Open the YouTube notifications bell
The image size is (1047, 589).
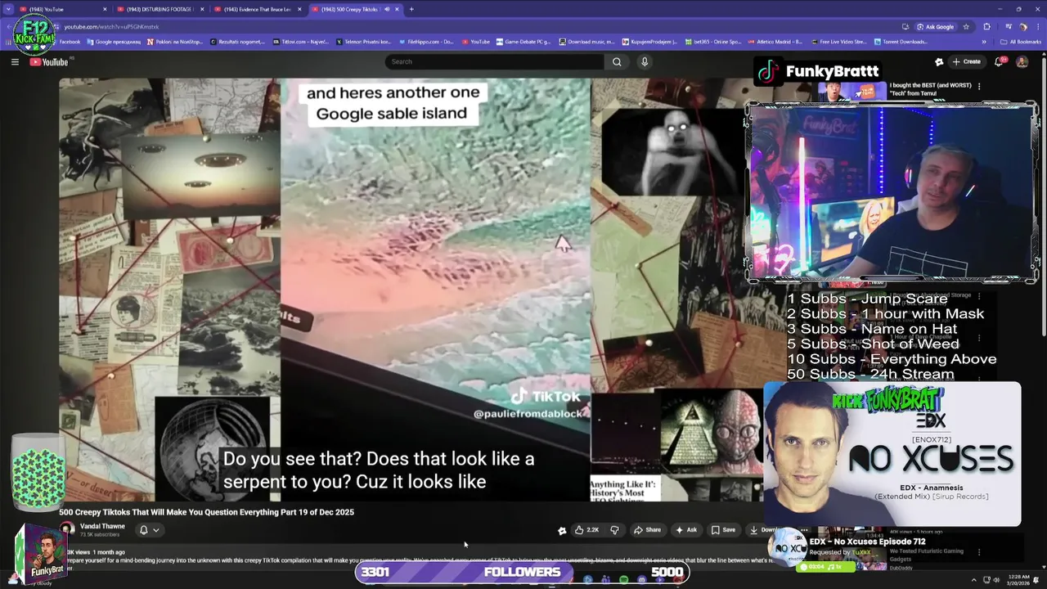1000,61
